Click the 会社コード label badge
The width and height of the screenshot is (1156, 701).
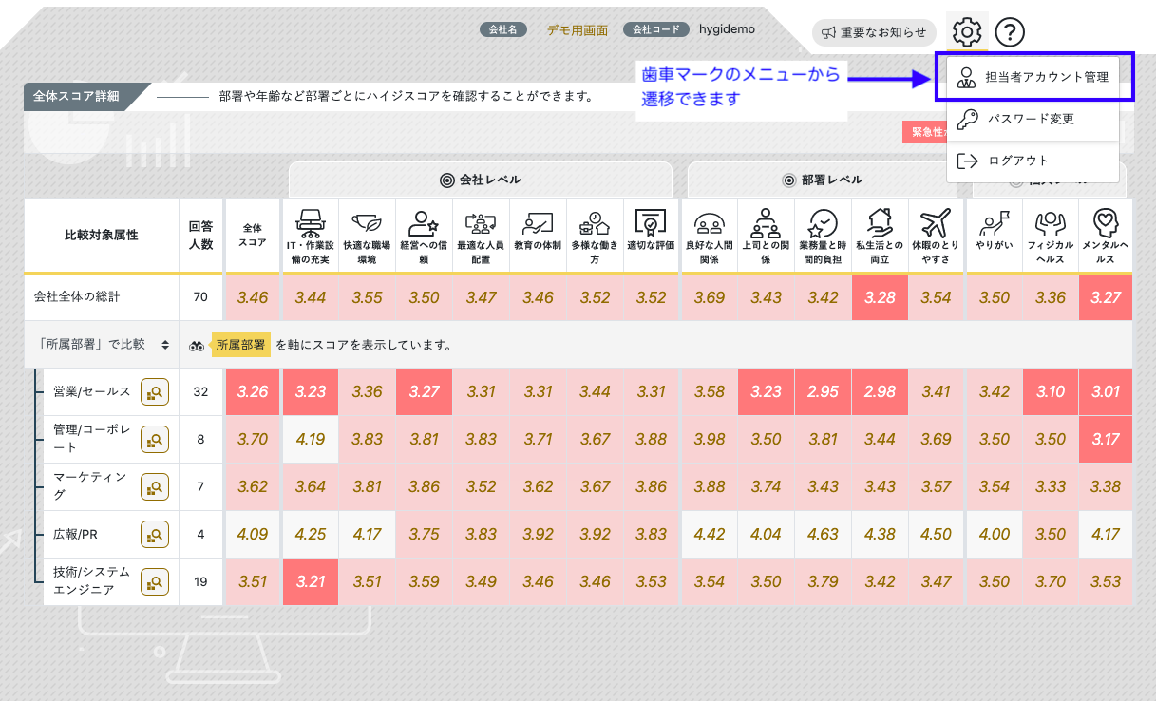(656, 29)
